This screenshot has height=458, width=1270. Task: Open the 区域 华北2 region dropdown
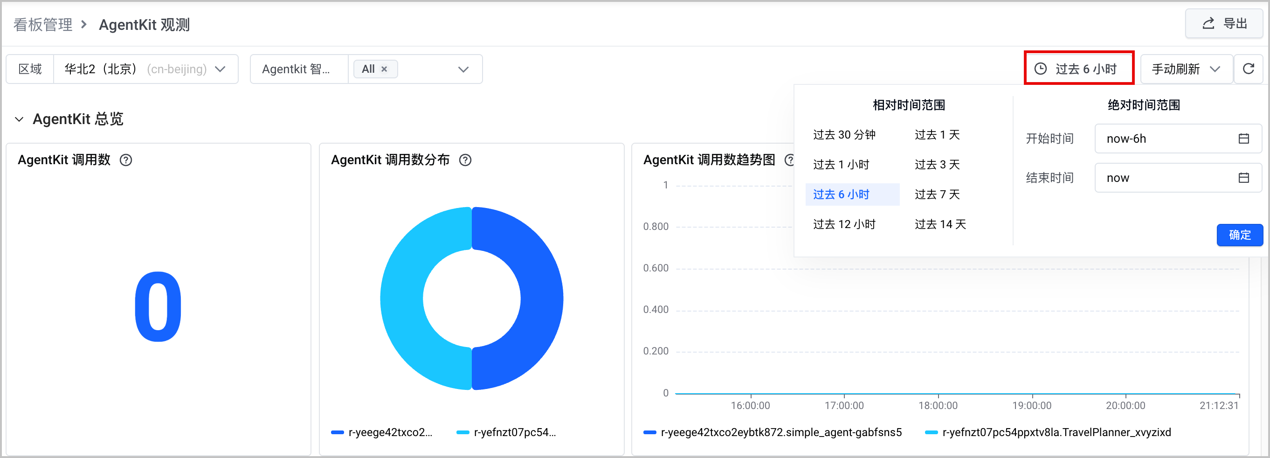145,69
